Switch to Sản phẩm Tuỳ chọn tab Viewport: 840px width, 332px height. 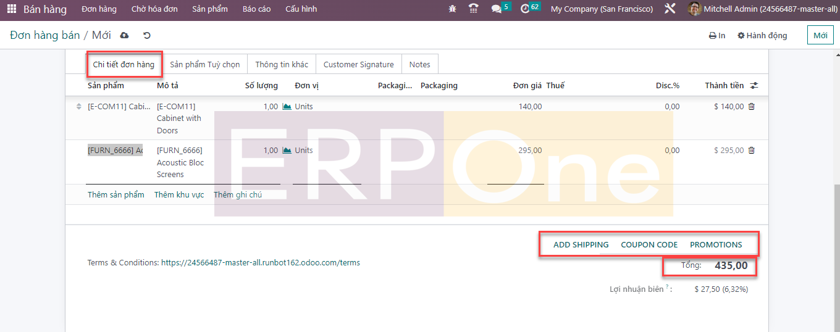coord(204,65)
